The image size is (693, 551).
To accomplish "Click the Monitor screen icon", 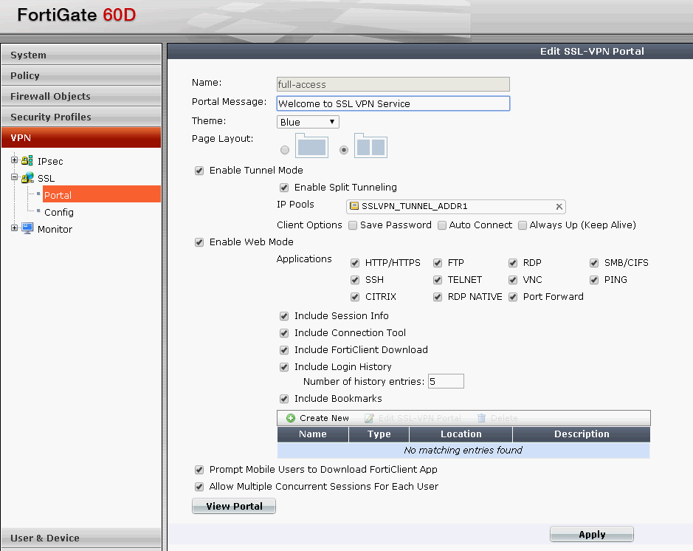I will 27,229.
